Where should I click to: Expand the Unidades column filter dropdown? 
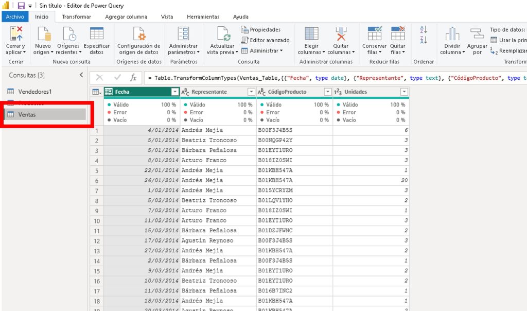click(404, 92)
